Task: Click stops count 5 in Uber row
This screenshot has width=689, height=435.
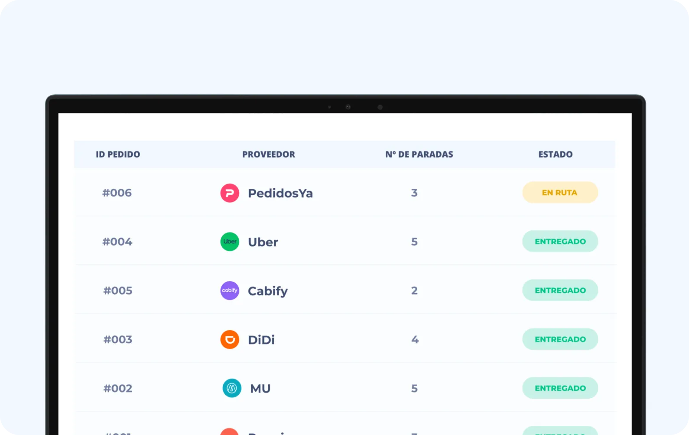Action: pyautogui.click(x=414, y=242)
